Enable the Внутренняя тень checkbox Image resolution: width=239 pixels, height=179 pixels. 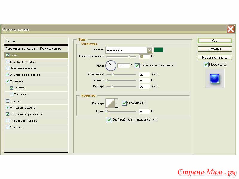[7, 62]
